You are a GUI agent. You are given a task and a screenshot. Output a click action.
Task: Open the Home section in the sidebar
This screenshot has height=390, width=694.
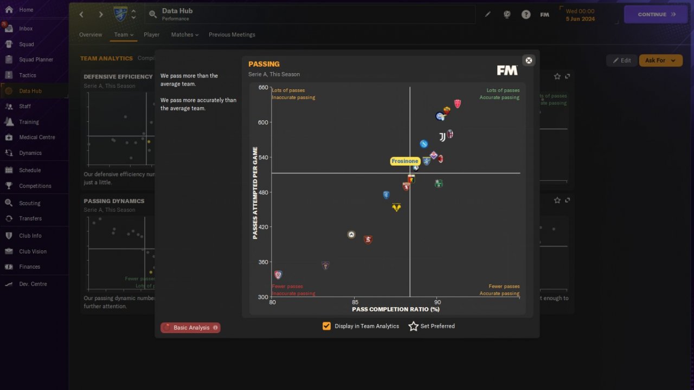tap(34, 10)
